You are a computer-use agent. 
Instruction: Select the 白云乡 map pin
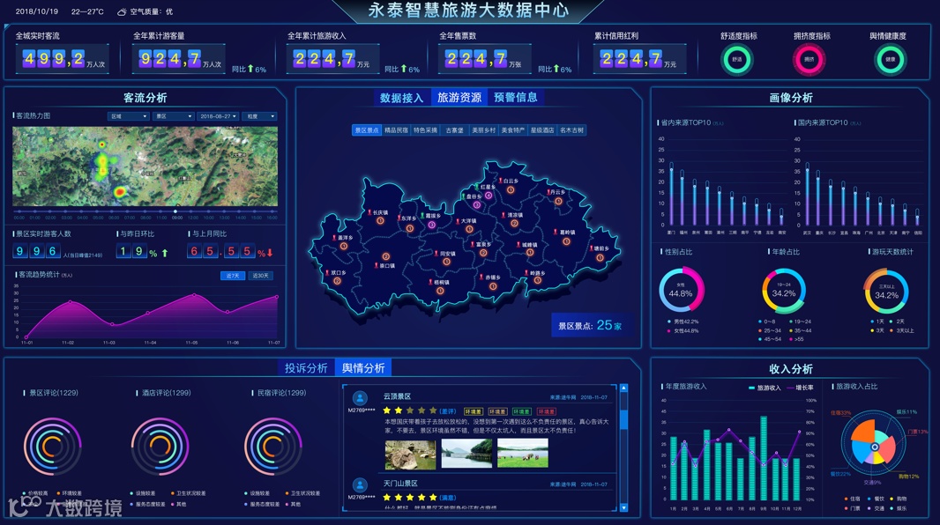coord(501,181)
